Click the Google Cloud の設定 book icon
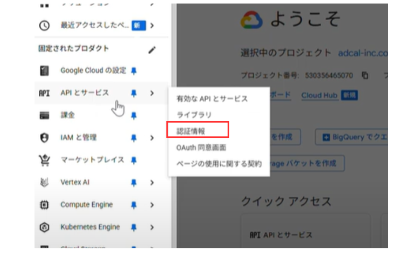Screen dimensions: 414x259 [44, 70]
